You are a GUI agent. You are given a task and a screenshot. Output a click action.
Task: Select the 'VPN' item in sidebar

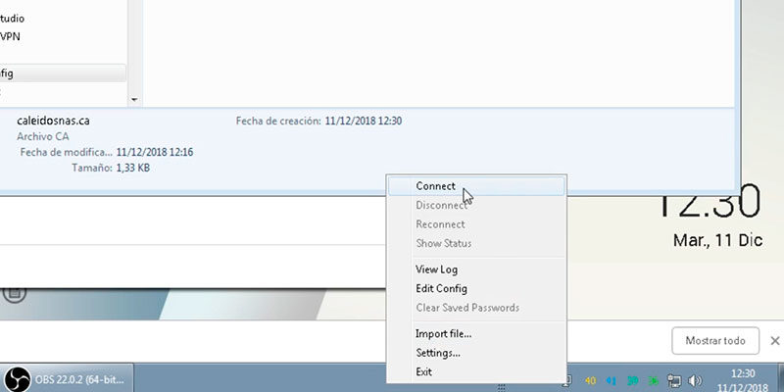click(x=10, y=36)
